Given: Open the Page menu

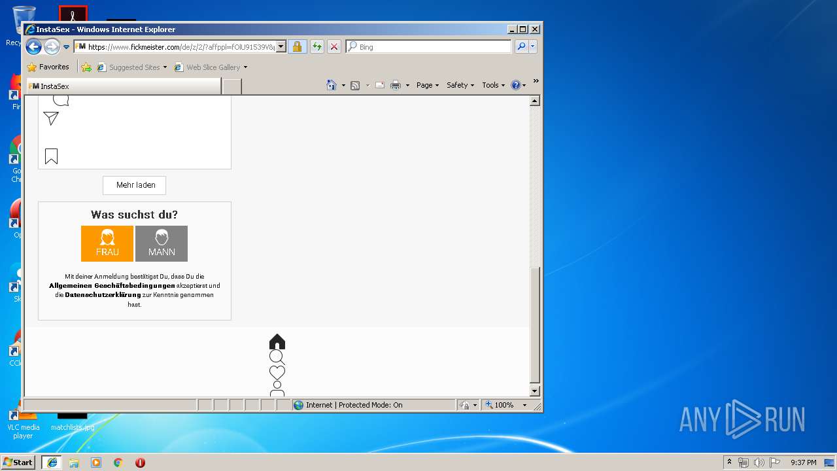Looking at the screenshot, I should point(428,85).
